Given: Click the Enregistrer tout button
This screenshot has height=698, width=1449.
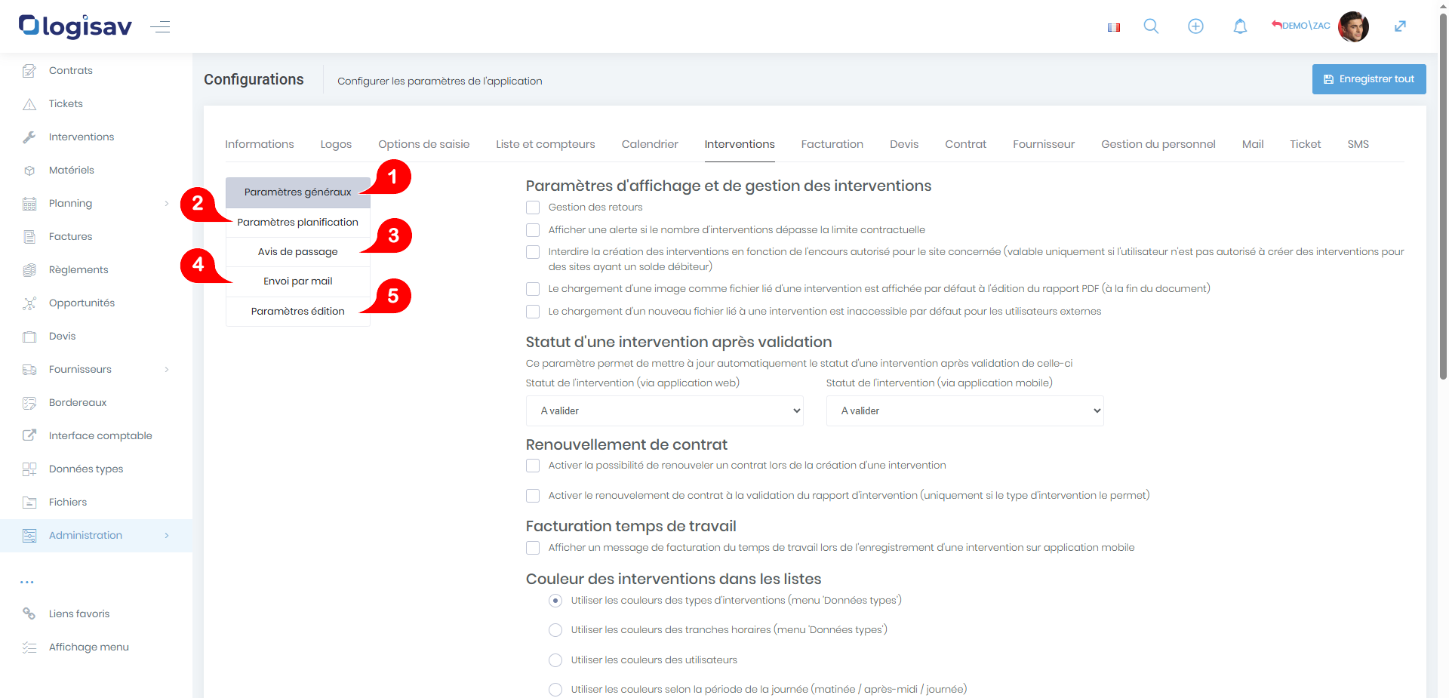Looking at the screenshot, I should point(1368,79).
